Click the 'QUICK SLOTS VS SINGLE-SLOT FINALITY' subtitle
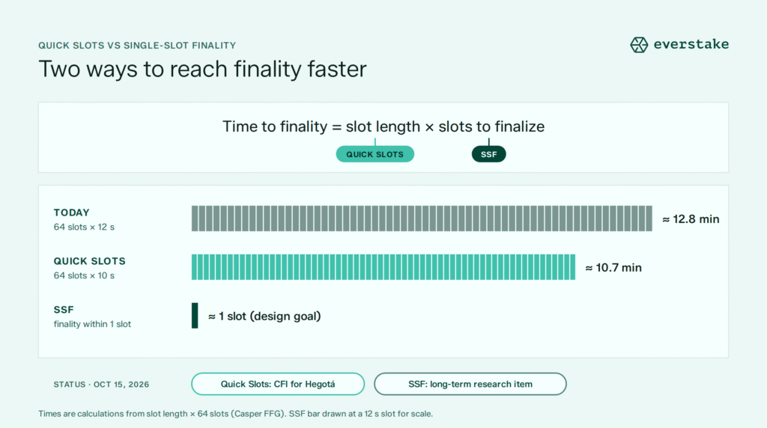The height and width of the screenshot is (428, 767). coord(137,46)
